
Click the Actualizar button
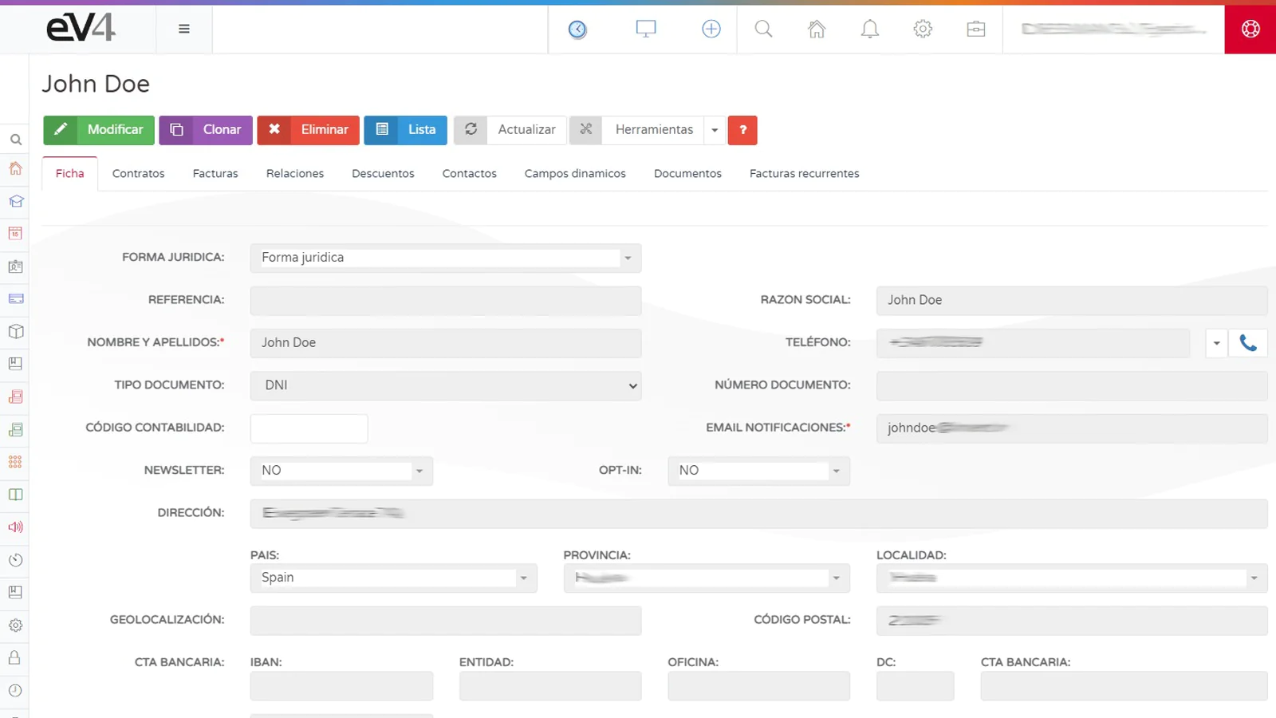tap(510, 130)
